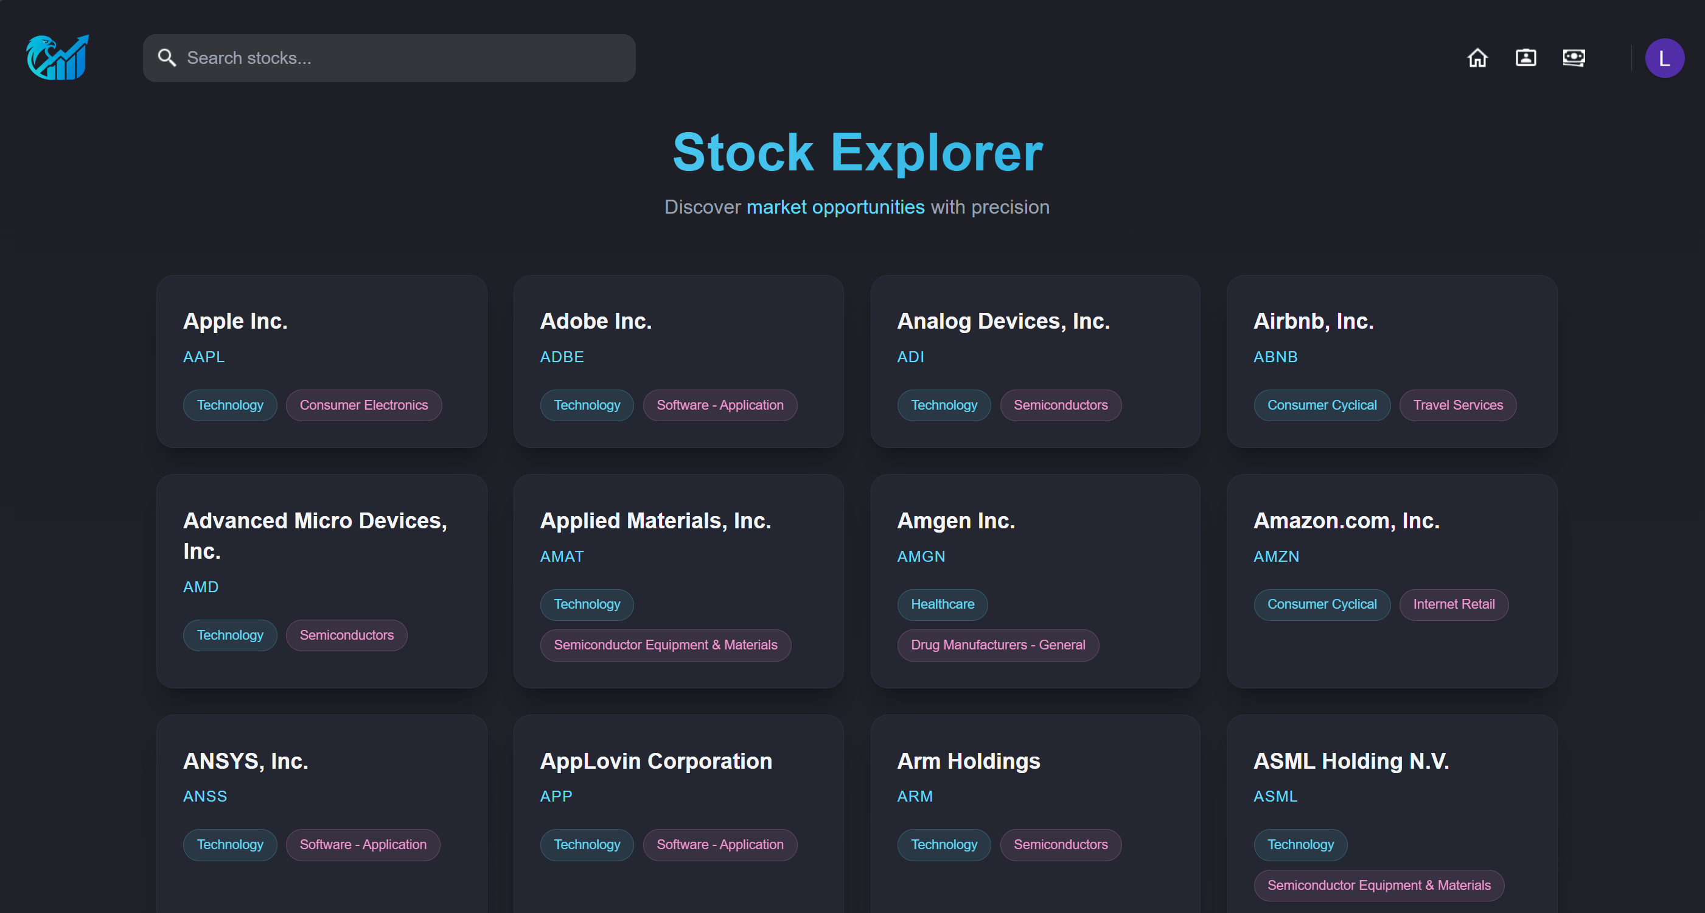1705x913 pixels.
Task: Click the APP ticker symbol
Action: click(x=556, y=797)
